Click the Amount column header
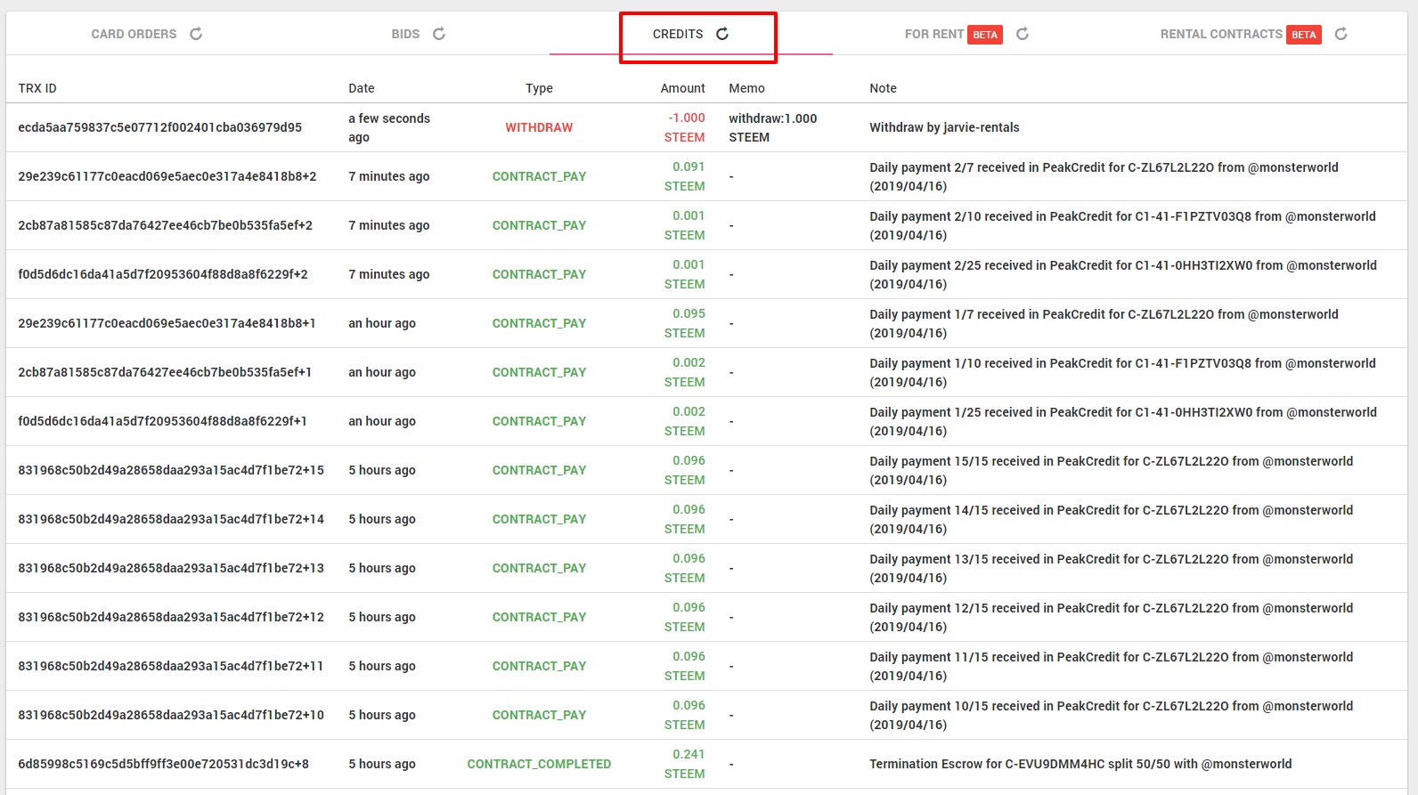Viewport: 1418px width, 795px height. (x=682, y=88)
